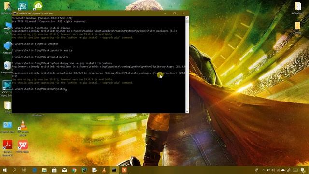
Task: Select the This PC desktop icon
Action: click(x=8, y=28)
